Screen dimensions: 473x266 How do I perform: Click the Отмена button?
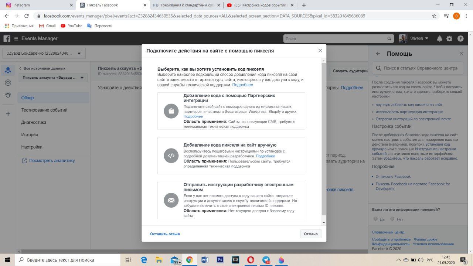[x=311, y=234]
